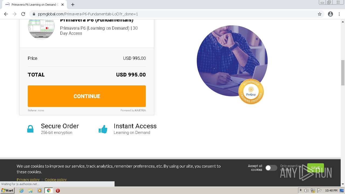
Task: Expand the hidden system tray icons arrow
Action: [301, 190]
